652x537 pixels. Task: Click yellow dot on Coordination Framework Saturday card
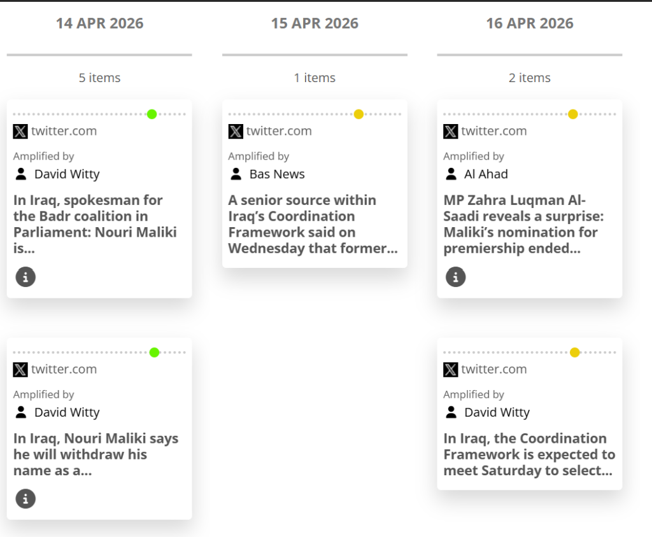pos(575,352)
